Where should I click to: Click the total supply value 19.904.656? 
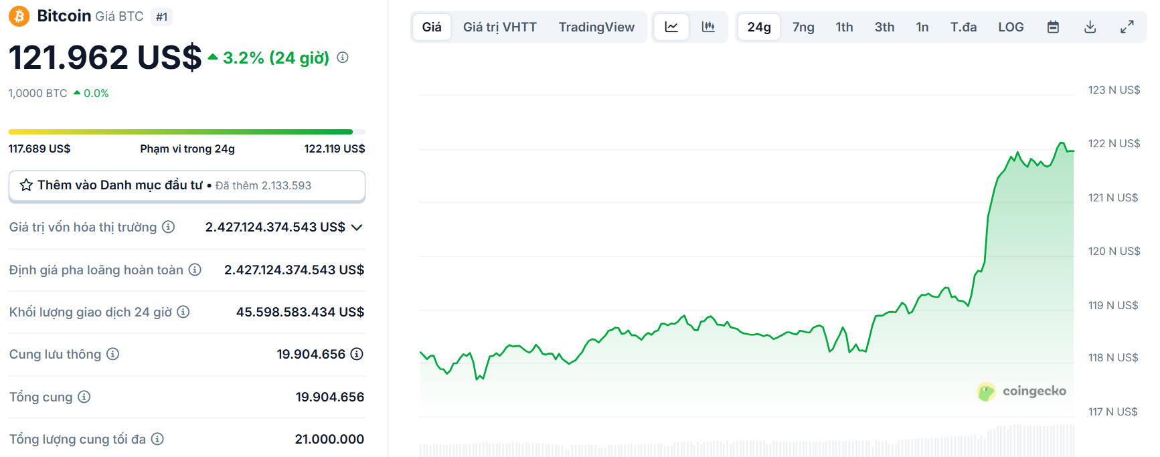pyautogui.click(x=330, y=397)
